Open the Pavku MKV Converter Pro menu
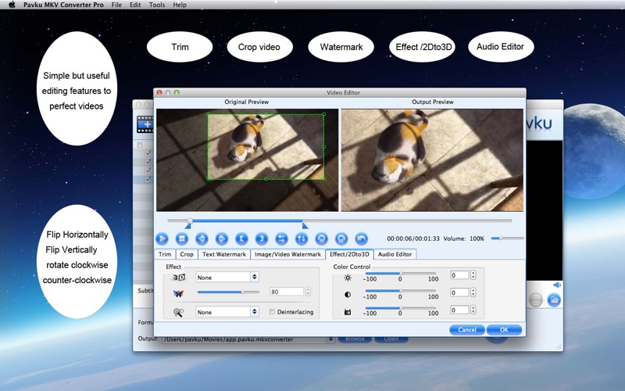 [63, 5]
